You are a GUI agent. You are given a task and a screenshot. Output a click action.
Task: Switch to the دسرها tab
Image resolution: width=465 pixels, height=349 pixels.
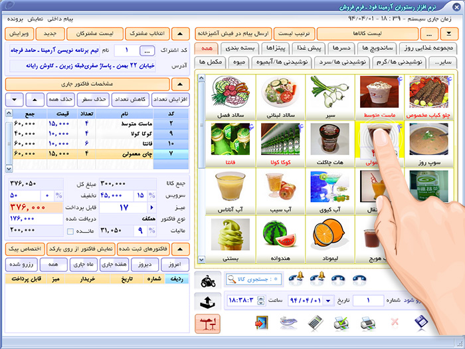click(341, 48)
